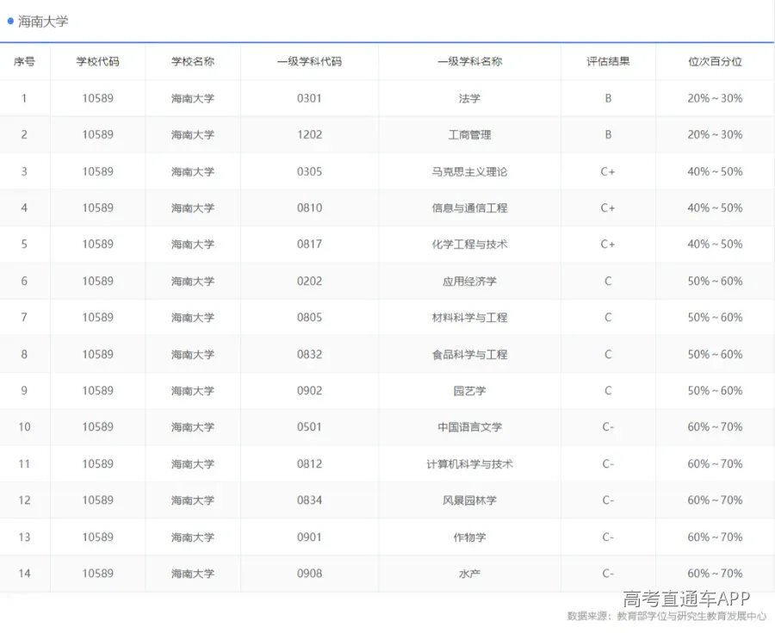This screenshot has width=775, height=633.
Task: Select the 序号 column header
Action: 25,61
